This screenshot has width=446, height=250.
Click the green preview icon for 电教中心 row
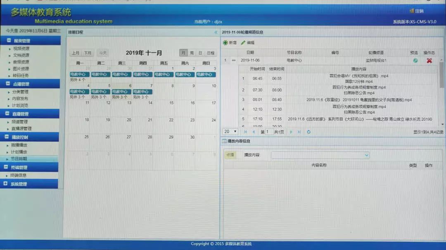pyautogui.click(x=415, y=61)
